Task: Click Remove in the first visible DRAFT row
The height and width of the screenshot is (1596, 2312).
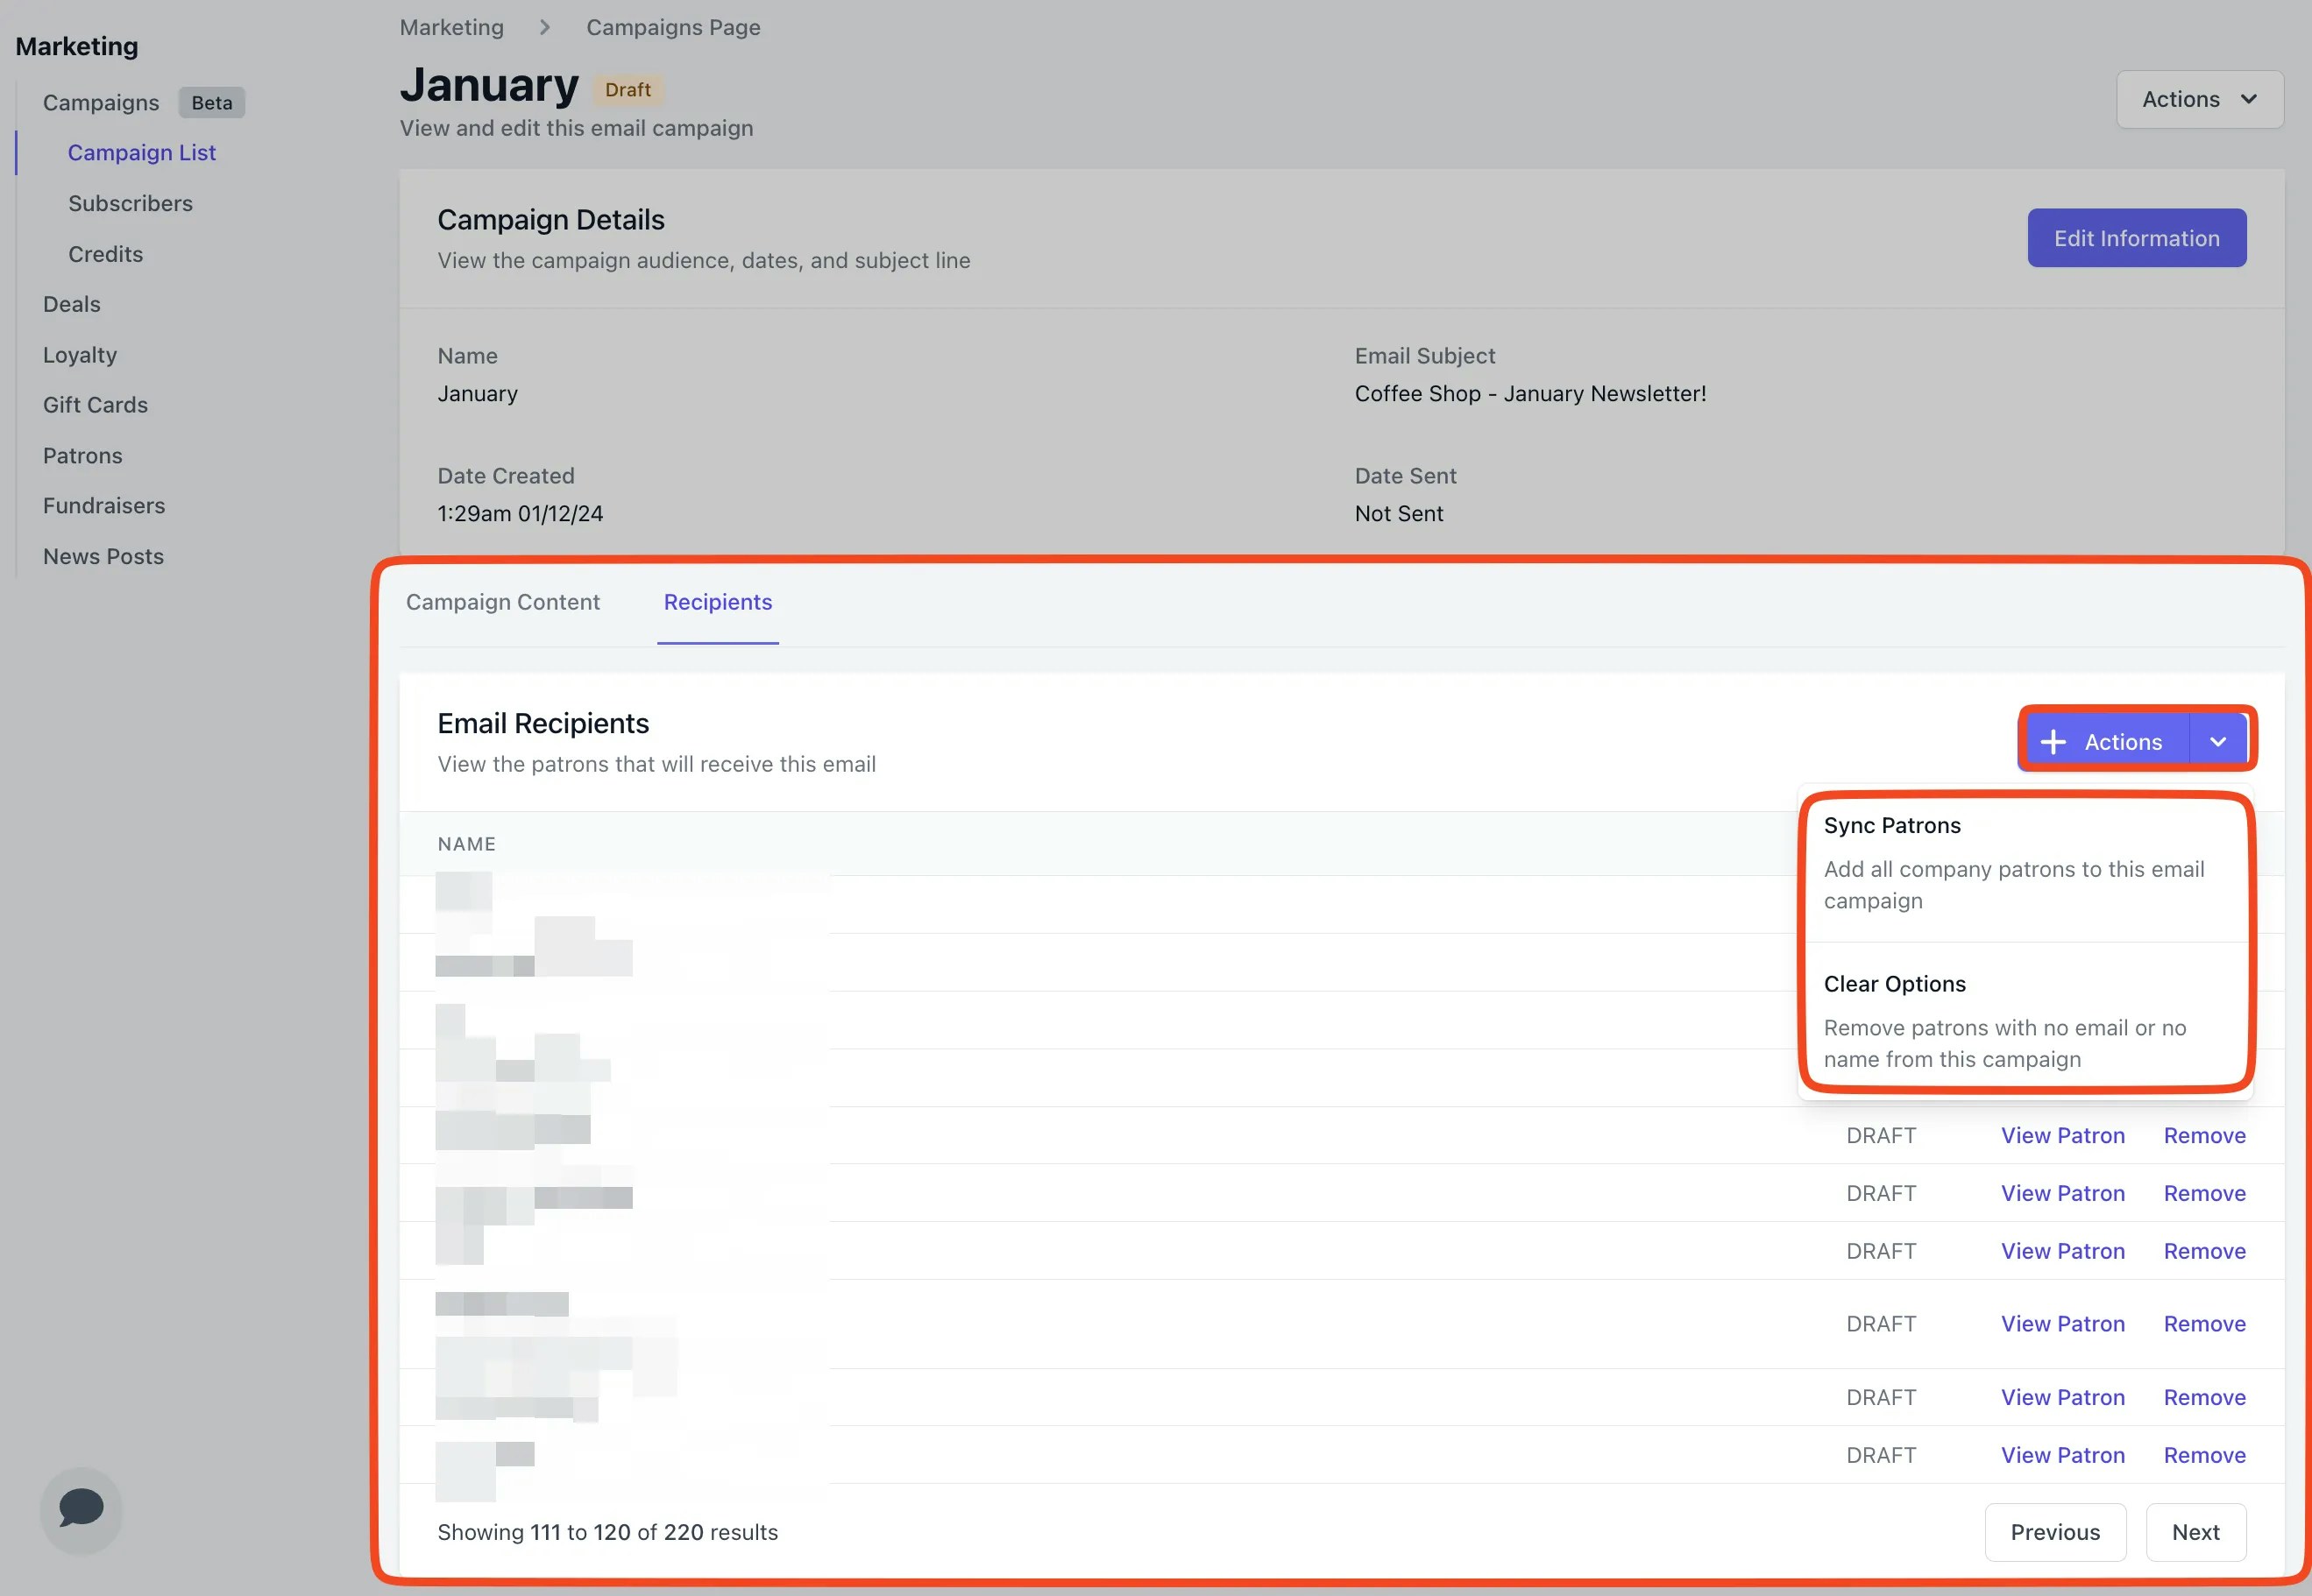Action: click(x=2204, y=1135)
